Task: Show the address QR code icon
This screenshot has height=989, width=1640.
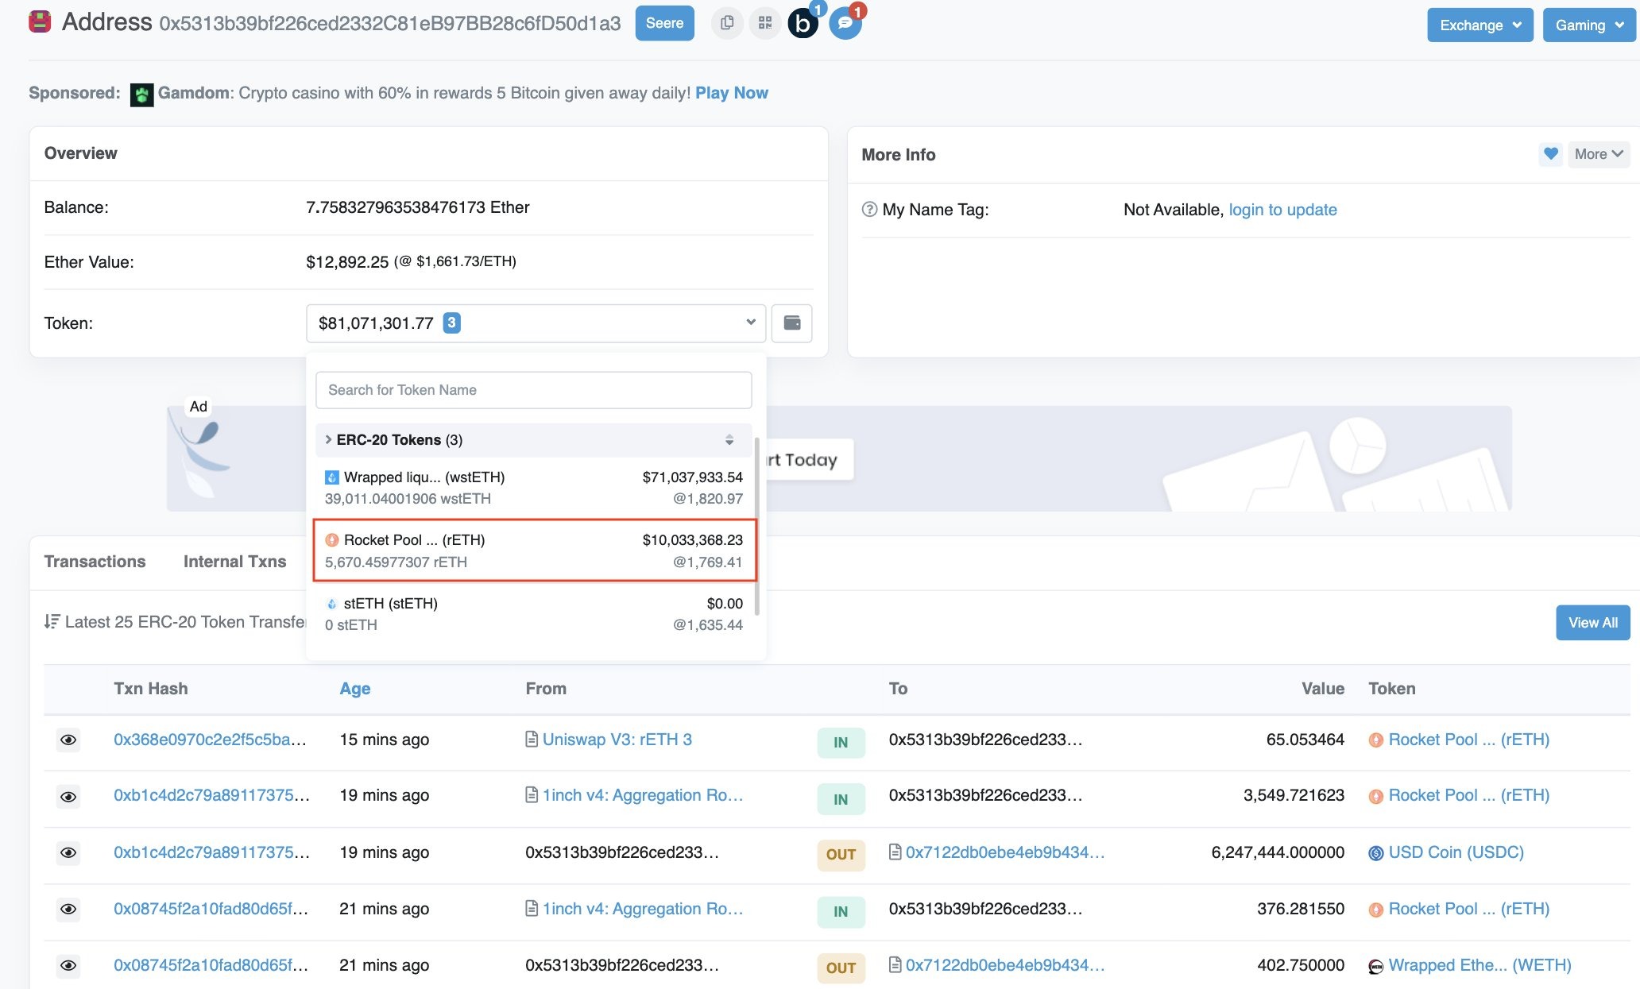Action: click(765, 23)
